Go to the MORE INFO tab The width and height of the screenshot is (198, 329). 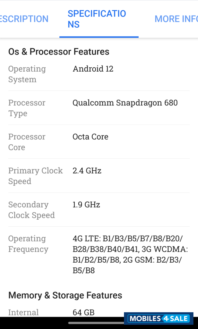[176, 19]
